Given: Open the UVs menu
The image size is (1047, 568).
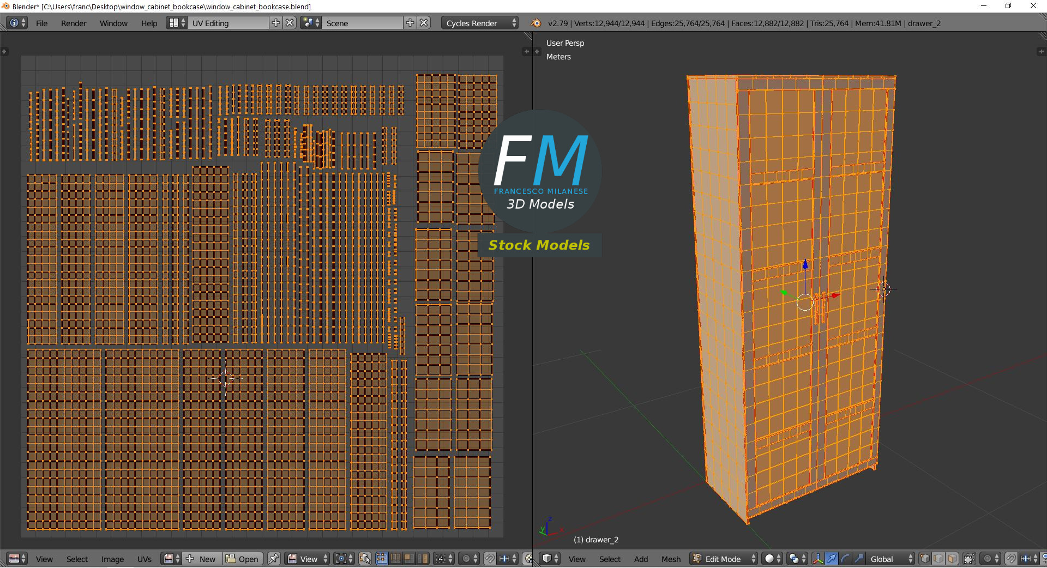Looking at the screenshot, I should coord(145,559).
